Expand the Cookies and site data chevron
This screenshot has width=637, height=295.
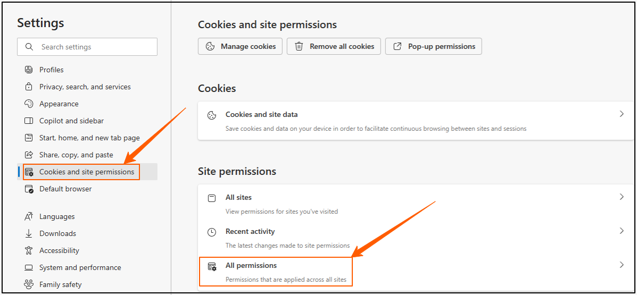pos(621,114)
